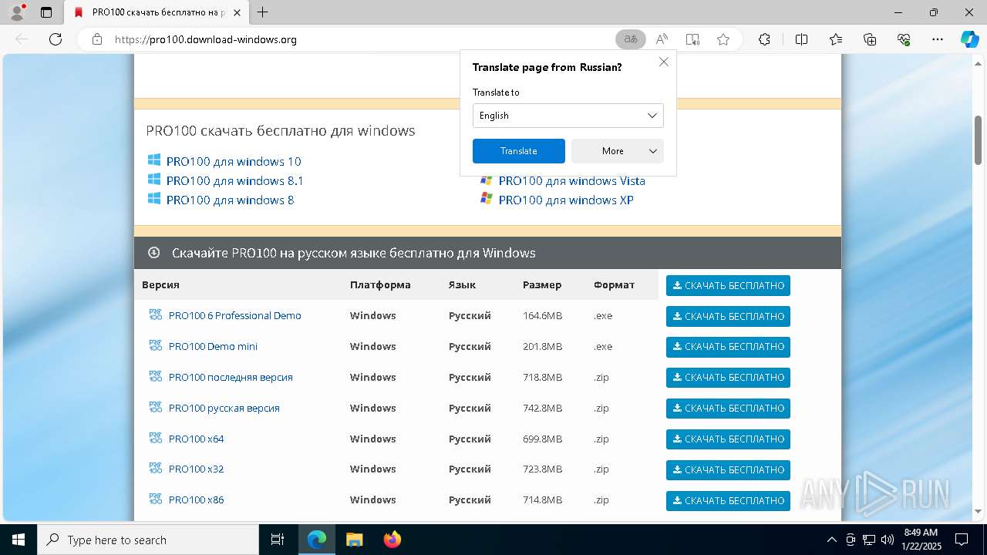Close the translate popup
This screenshot has height=555, width=987.
[664, 62]
